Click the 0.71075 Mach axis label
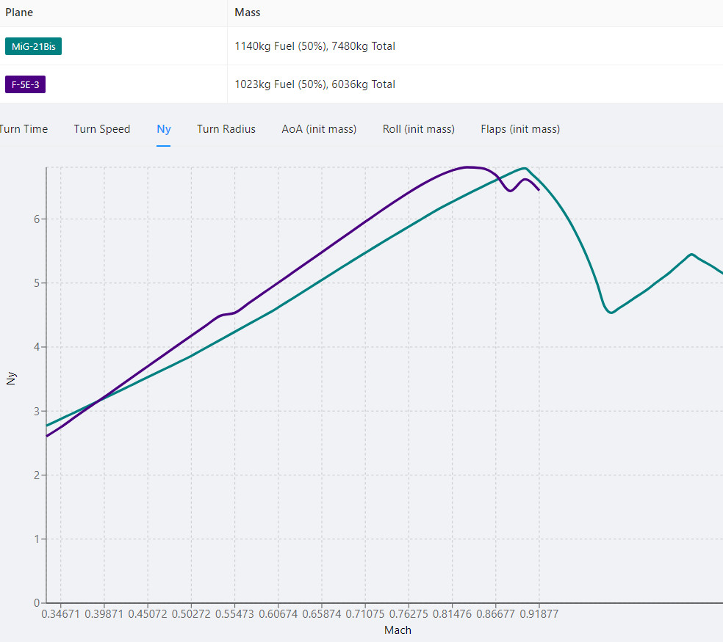 click(365, 614)
